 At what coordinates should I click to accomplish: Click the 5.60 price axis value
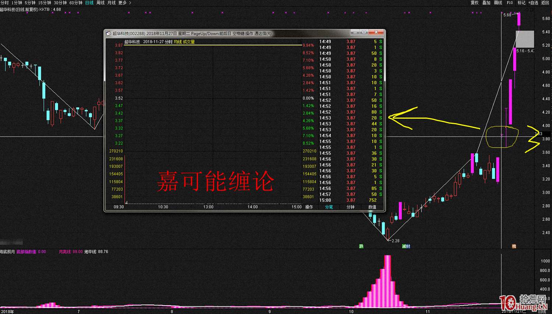[x=546, y=18]
